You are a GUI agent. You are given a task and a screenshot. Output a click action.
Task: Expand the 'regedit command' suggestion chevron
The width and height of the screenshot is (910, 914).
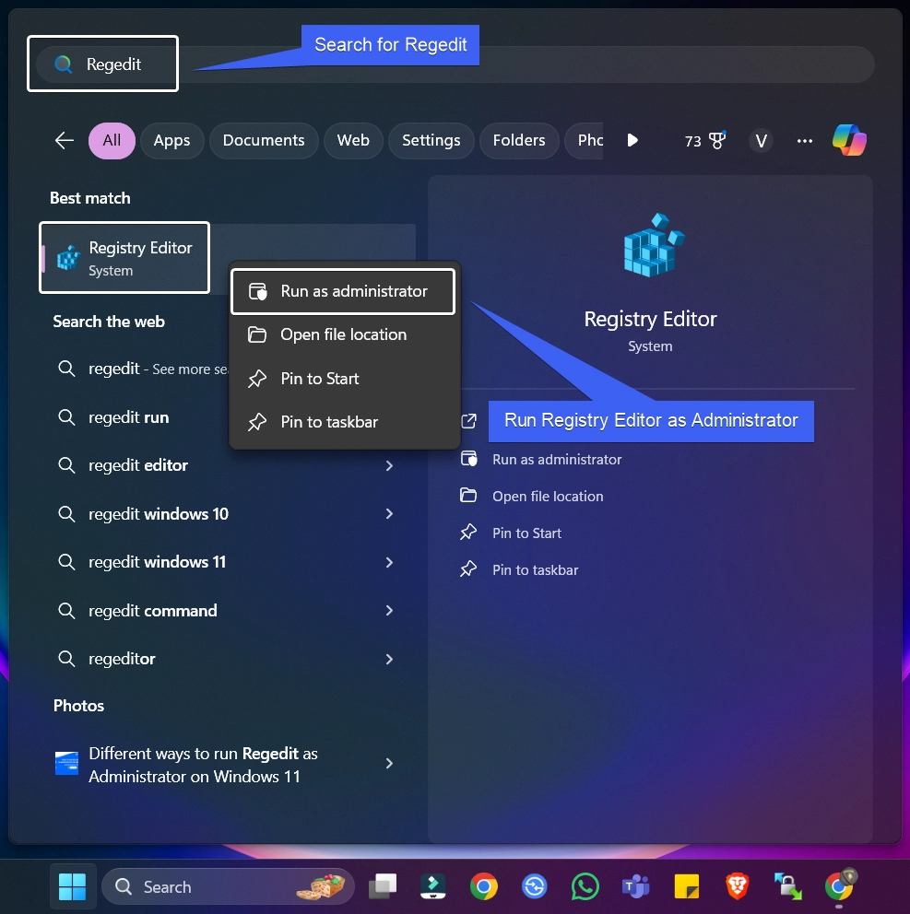[389, 610]
